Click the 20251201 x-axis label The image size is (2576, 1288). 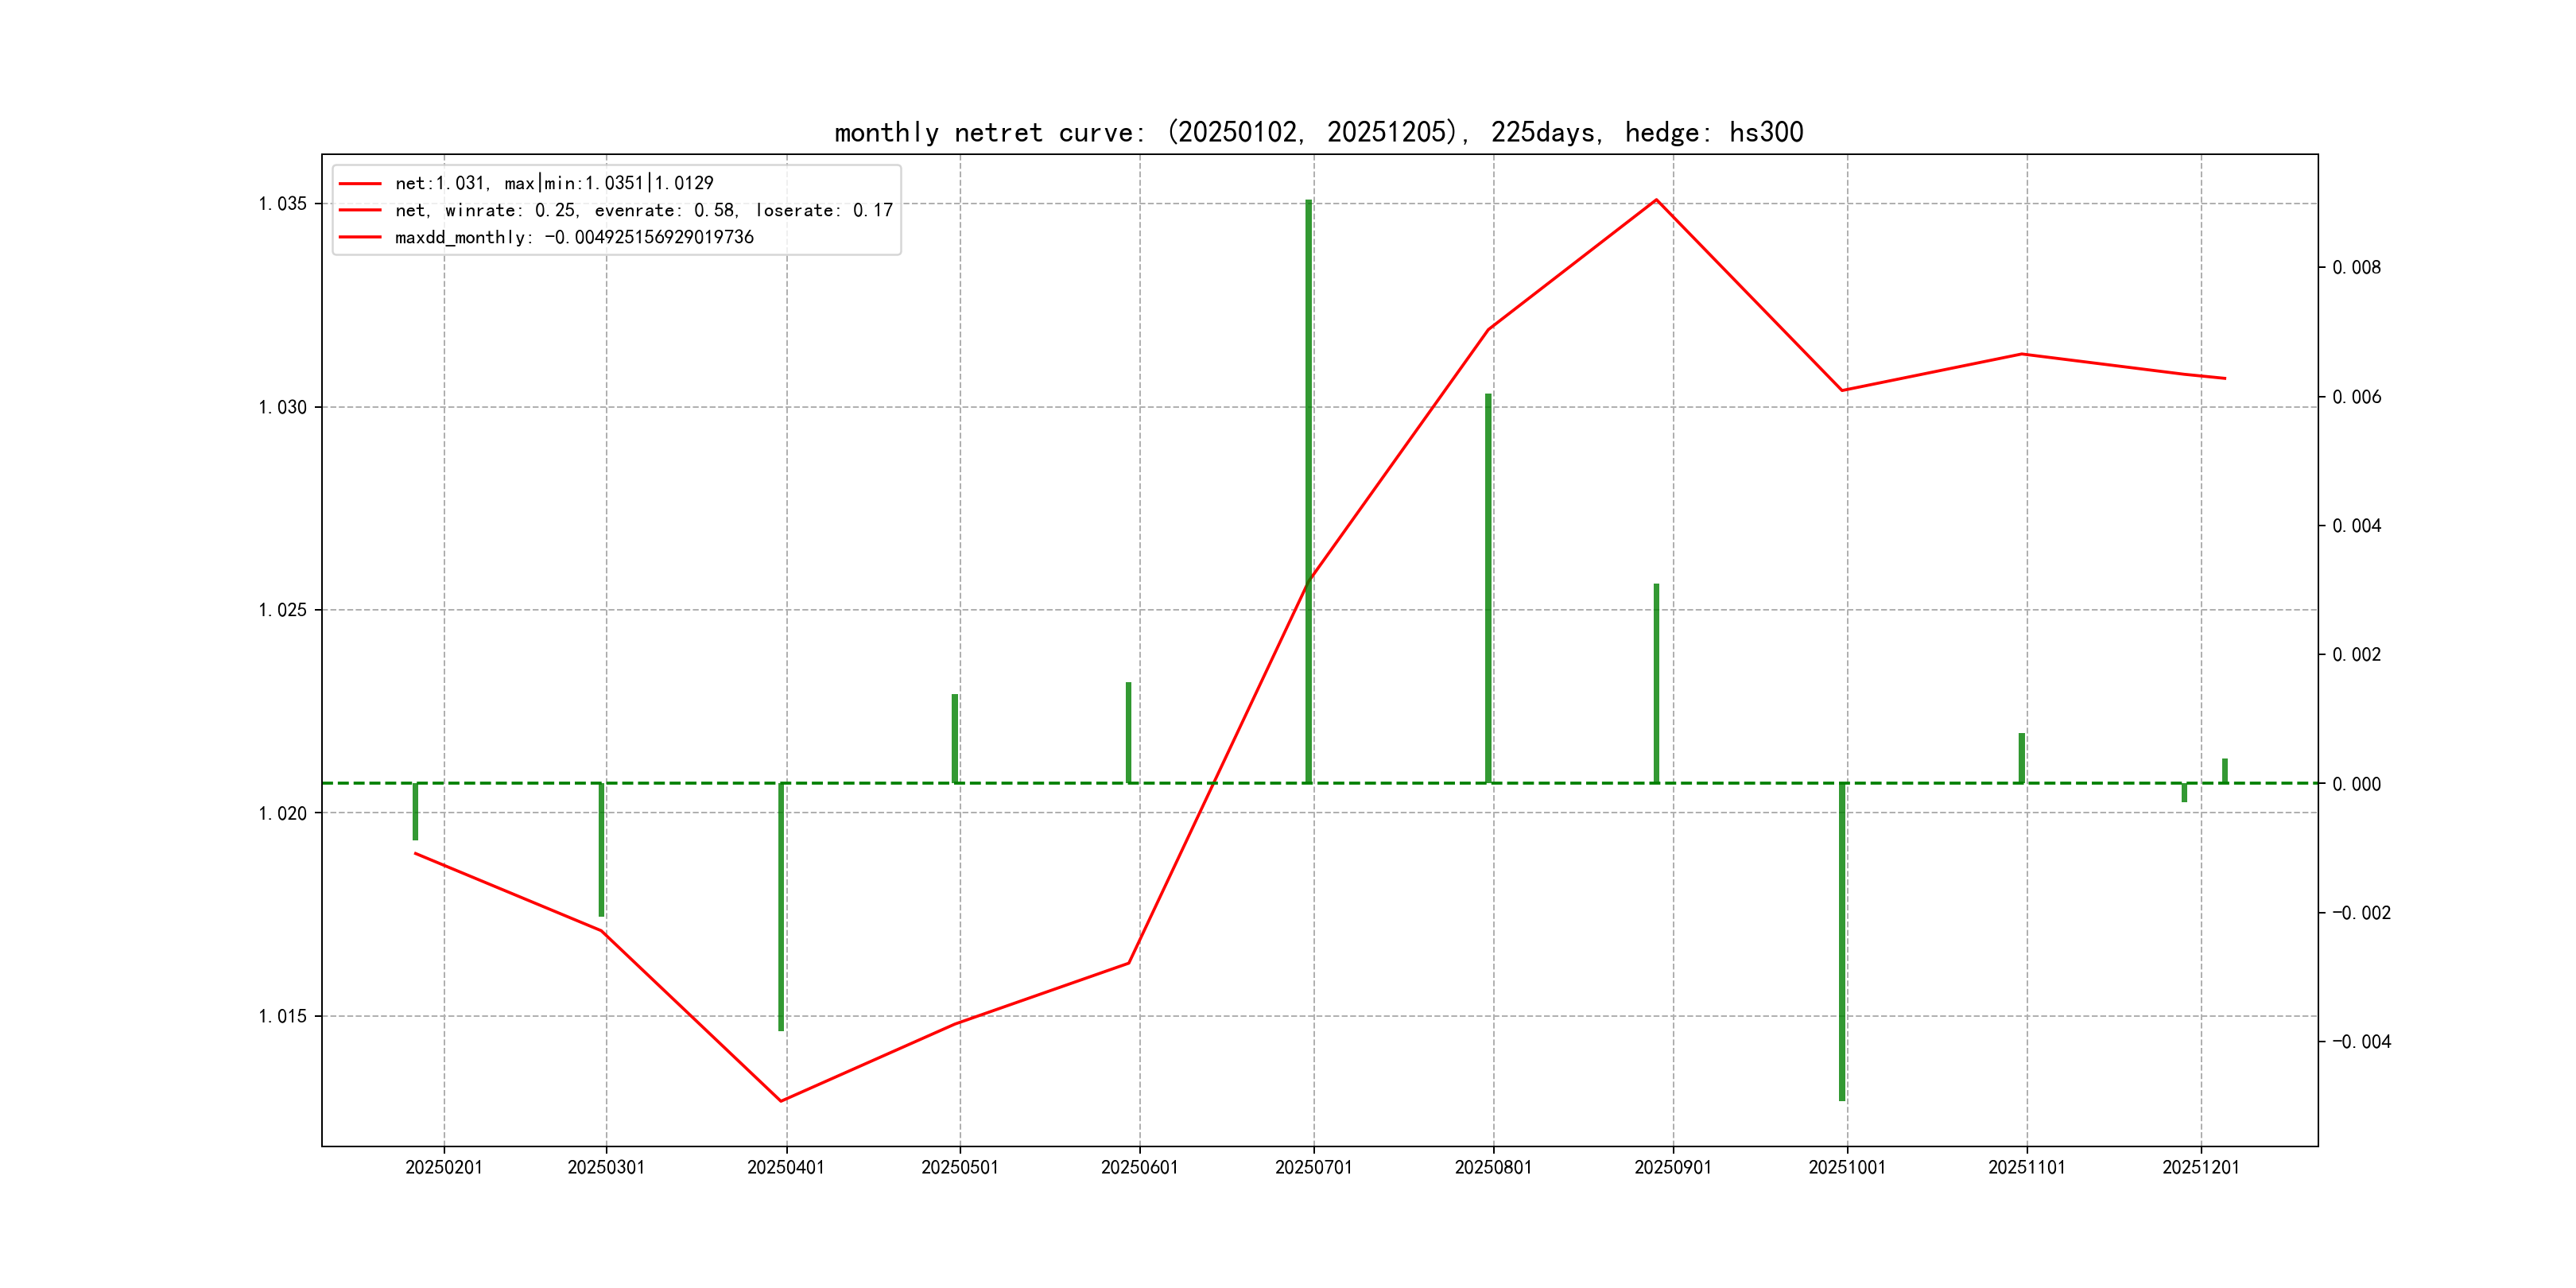coord(2201,1167)
